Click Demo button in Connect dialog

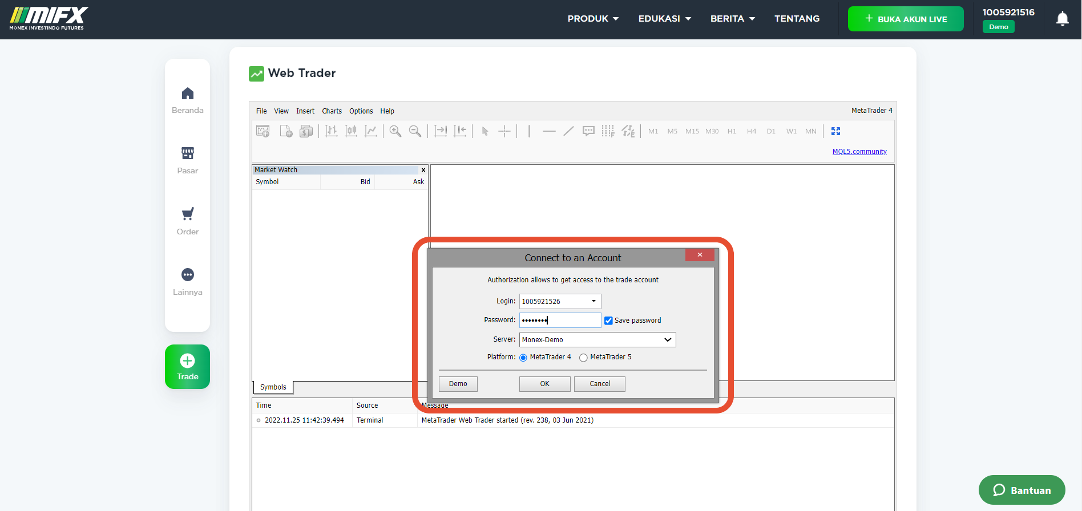[458, 384]
